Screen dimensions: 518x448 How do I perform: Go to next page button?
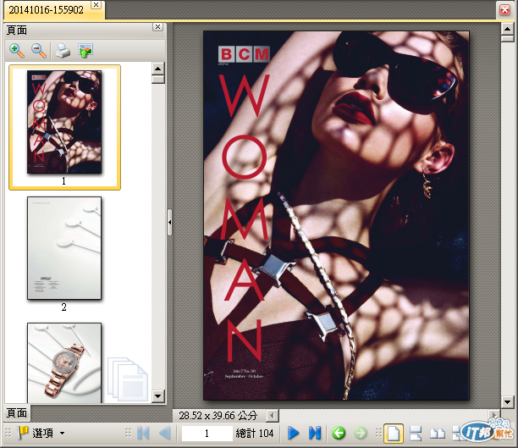293,433
